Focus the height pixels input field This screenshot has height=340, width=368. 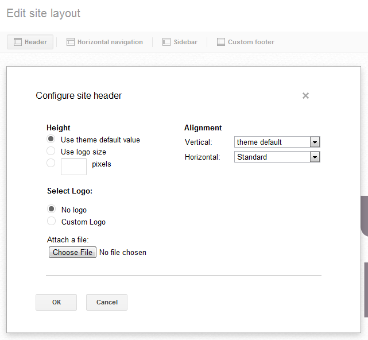tap(73, 167)
